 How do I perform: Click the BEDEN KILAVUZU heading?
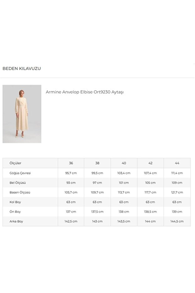[22, 68]
